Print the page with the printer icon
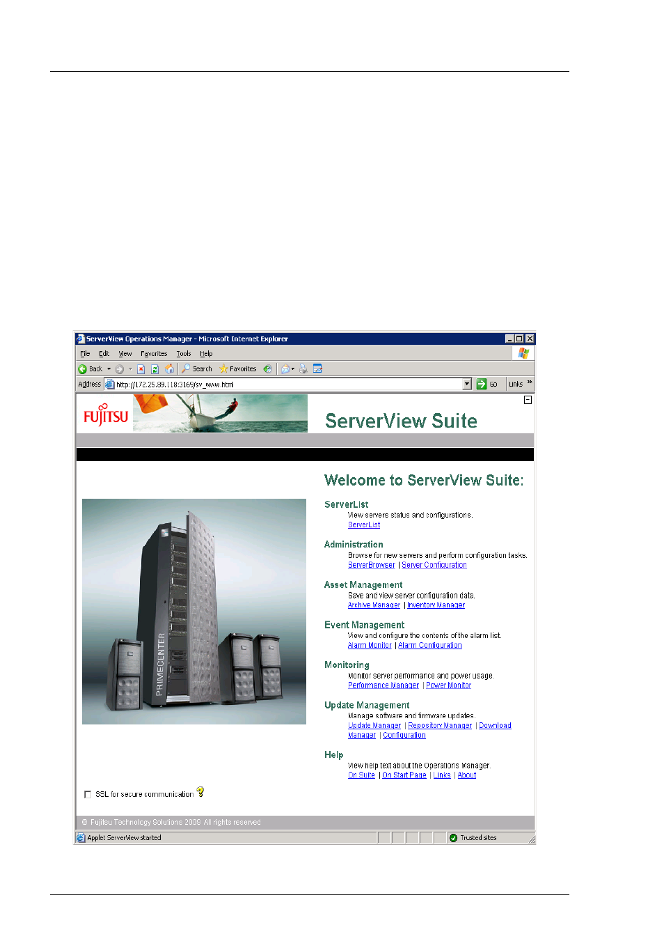This screenshot has width=664, height=939. pyautogui.click(x=303, y=368)
